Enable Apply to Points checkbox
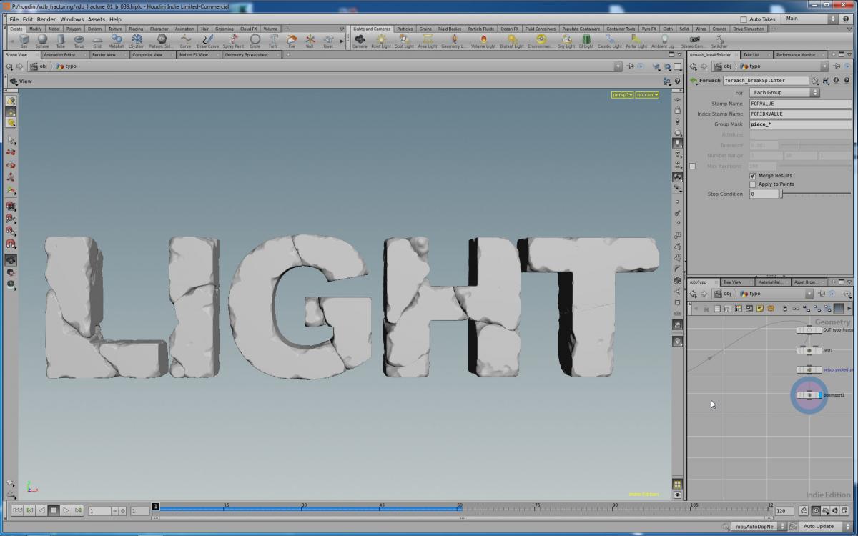 (x=753, y=184)
